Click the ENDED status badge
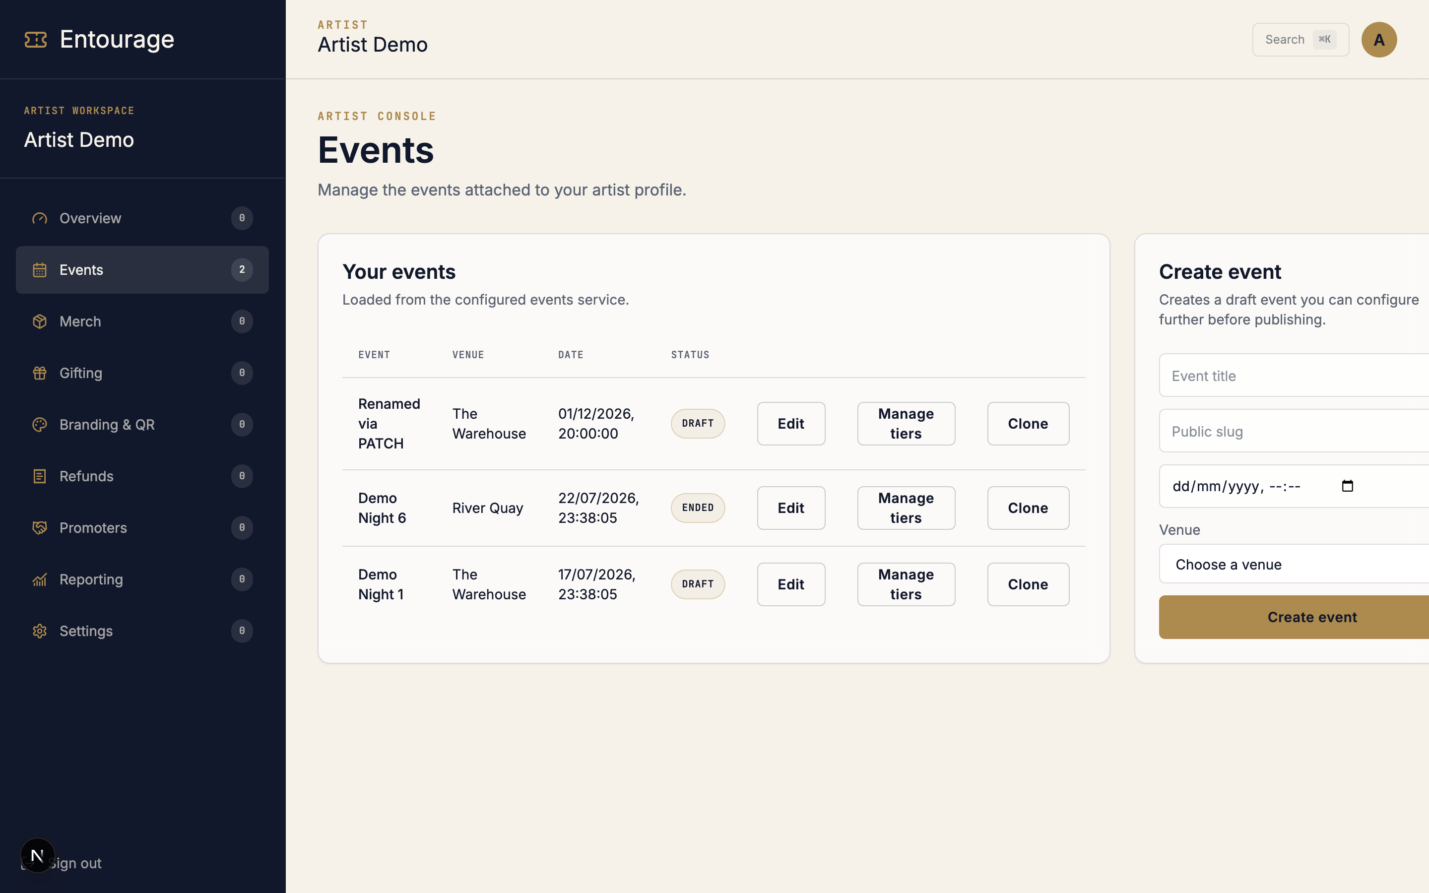 [697, 508]
